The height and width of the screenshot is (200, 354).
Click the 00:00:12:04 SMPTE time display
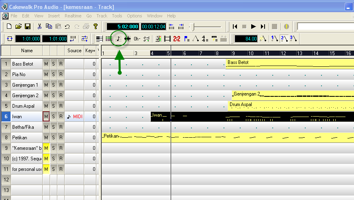154,27
